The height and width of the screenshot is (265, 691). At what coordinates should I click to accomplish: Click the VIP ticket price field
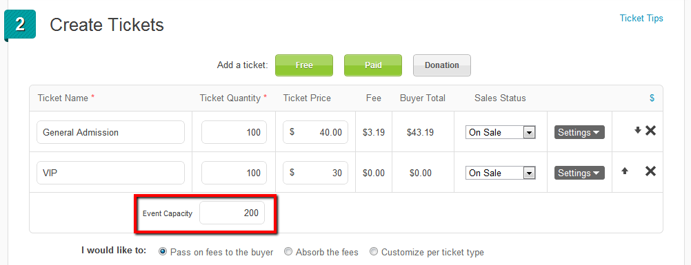point(316,173)
